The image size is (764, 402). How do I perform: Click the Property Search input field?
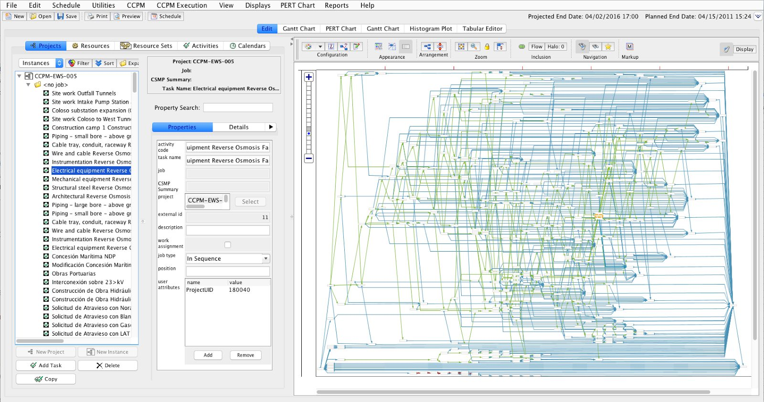click(238, 108)
